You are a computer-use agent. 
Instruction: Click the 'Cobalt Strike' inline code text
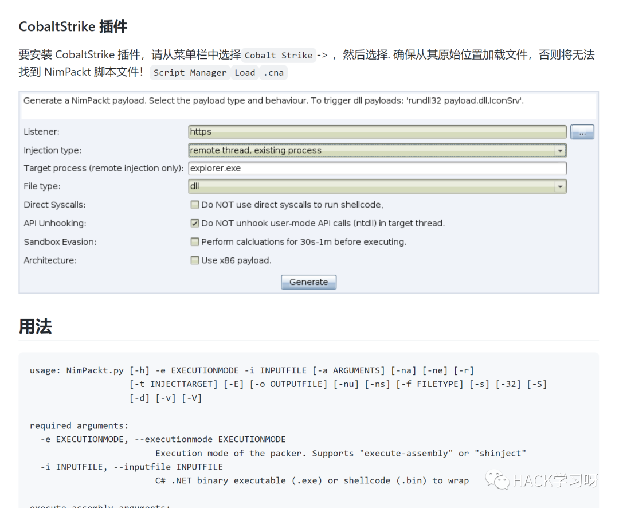coord(279,55)
